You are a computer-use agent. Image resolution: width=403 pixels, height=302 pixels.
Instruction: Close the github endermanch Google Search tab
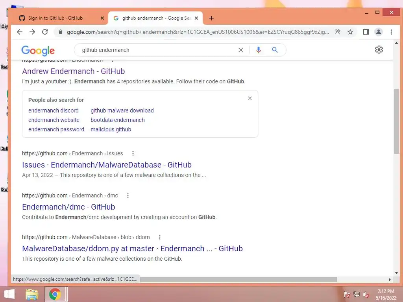(196, 18)
